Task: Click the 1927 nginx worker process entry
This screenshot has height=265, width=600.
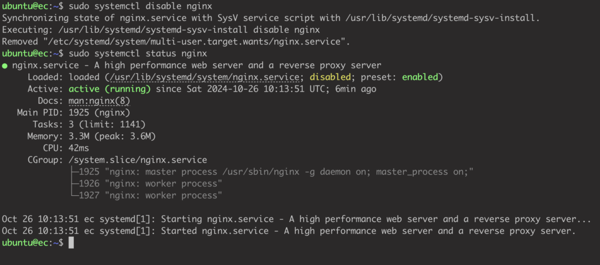Action: (151, 196)
